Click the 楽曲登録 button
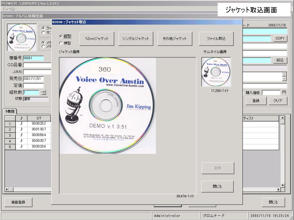This screenshot has height=220, width=294. (18, 202)
